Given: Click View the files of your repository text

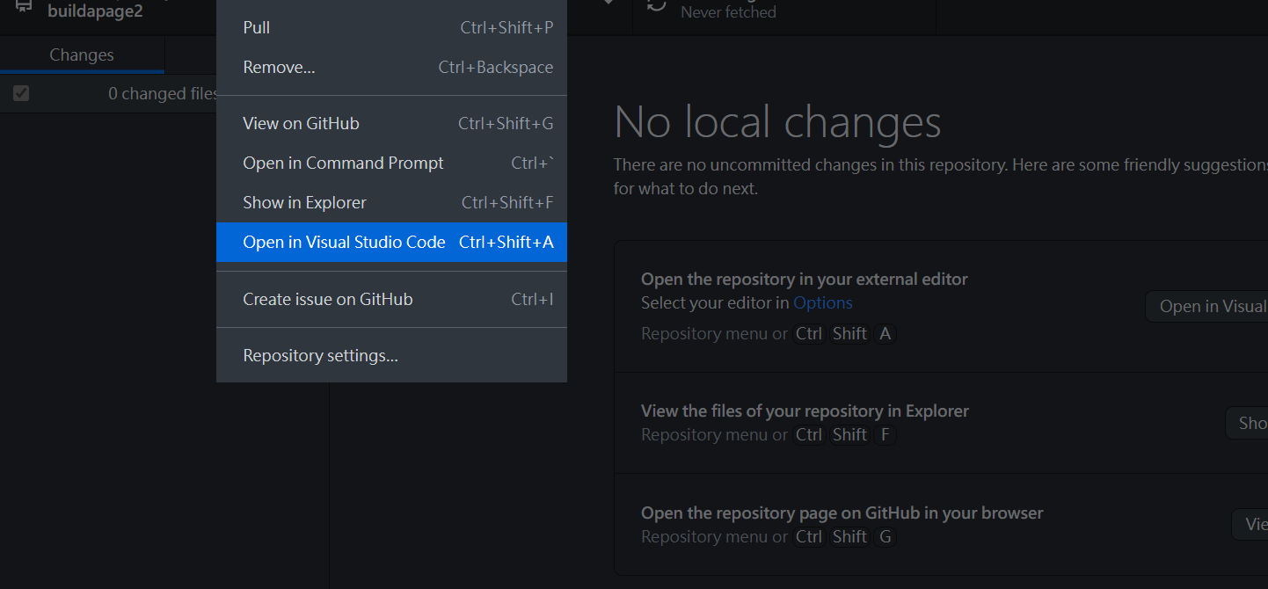Looking at the screenshot, I should click(805, 411).
